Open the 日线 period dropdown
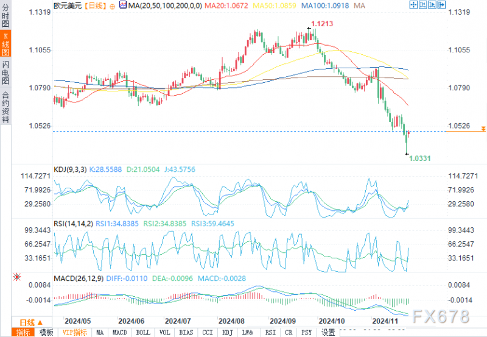 31,322
